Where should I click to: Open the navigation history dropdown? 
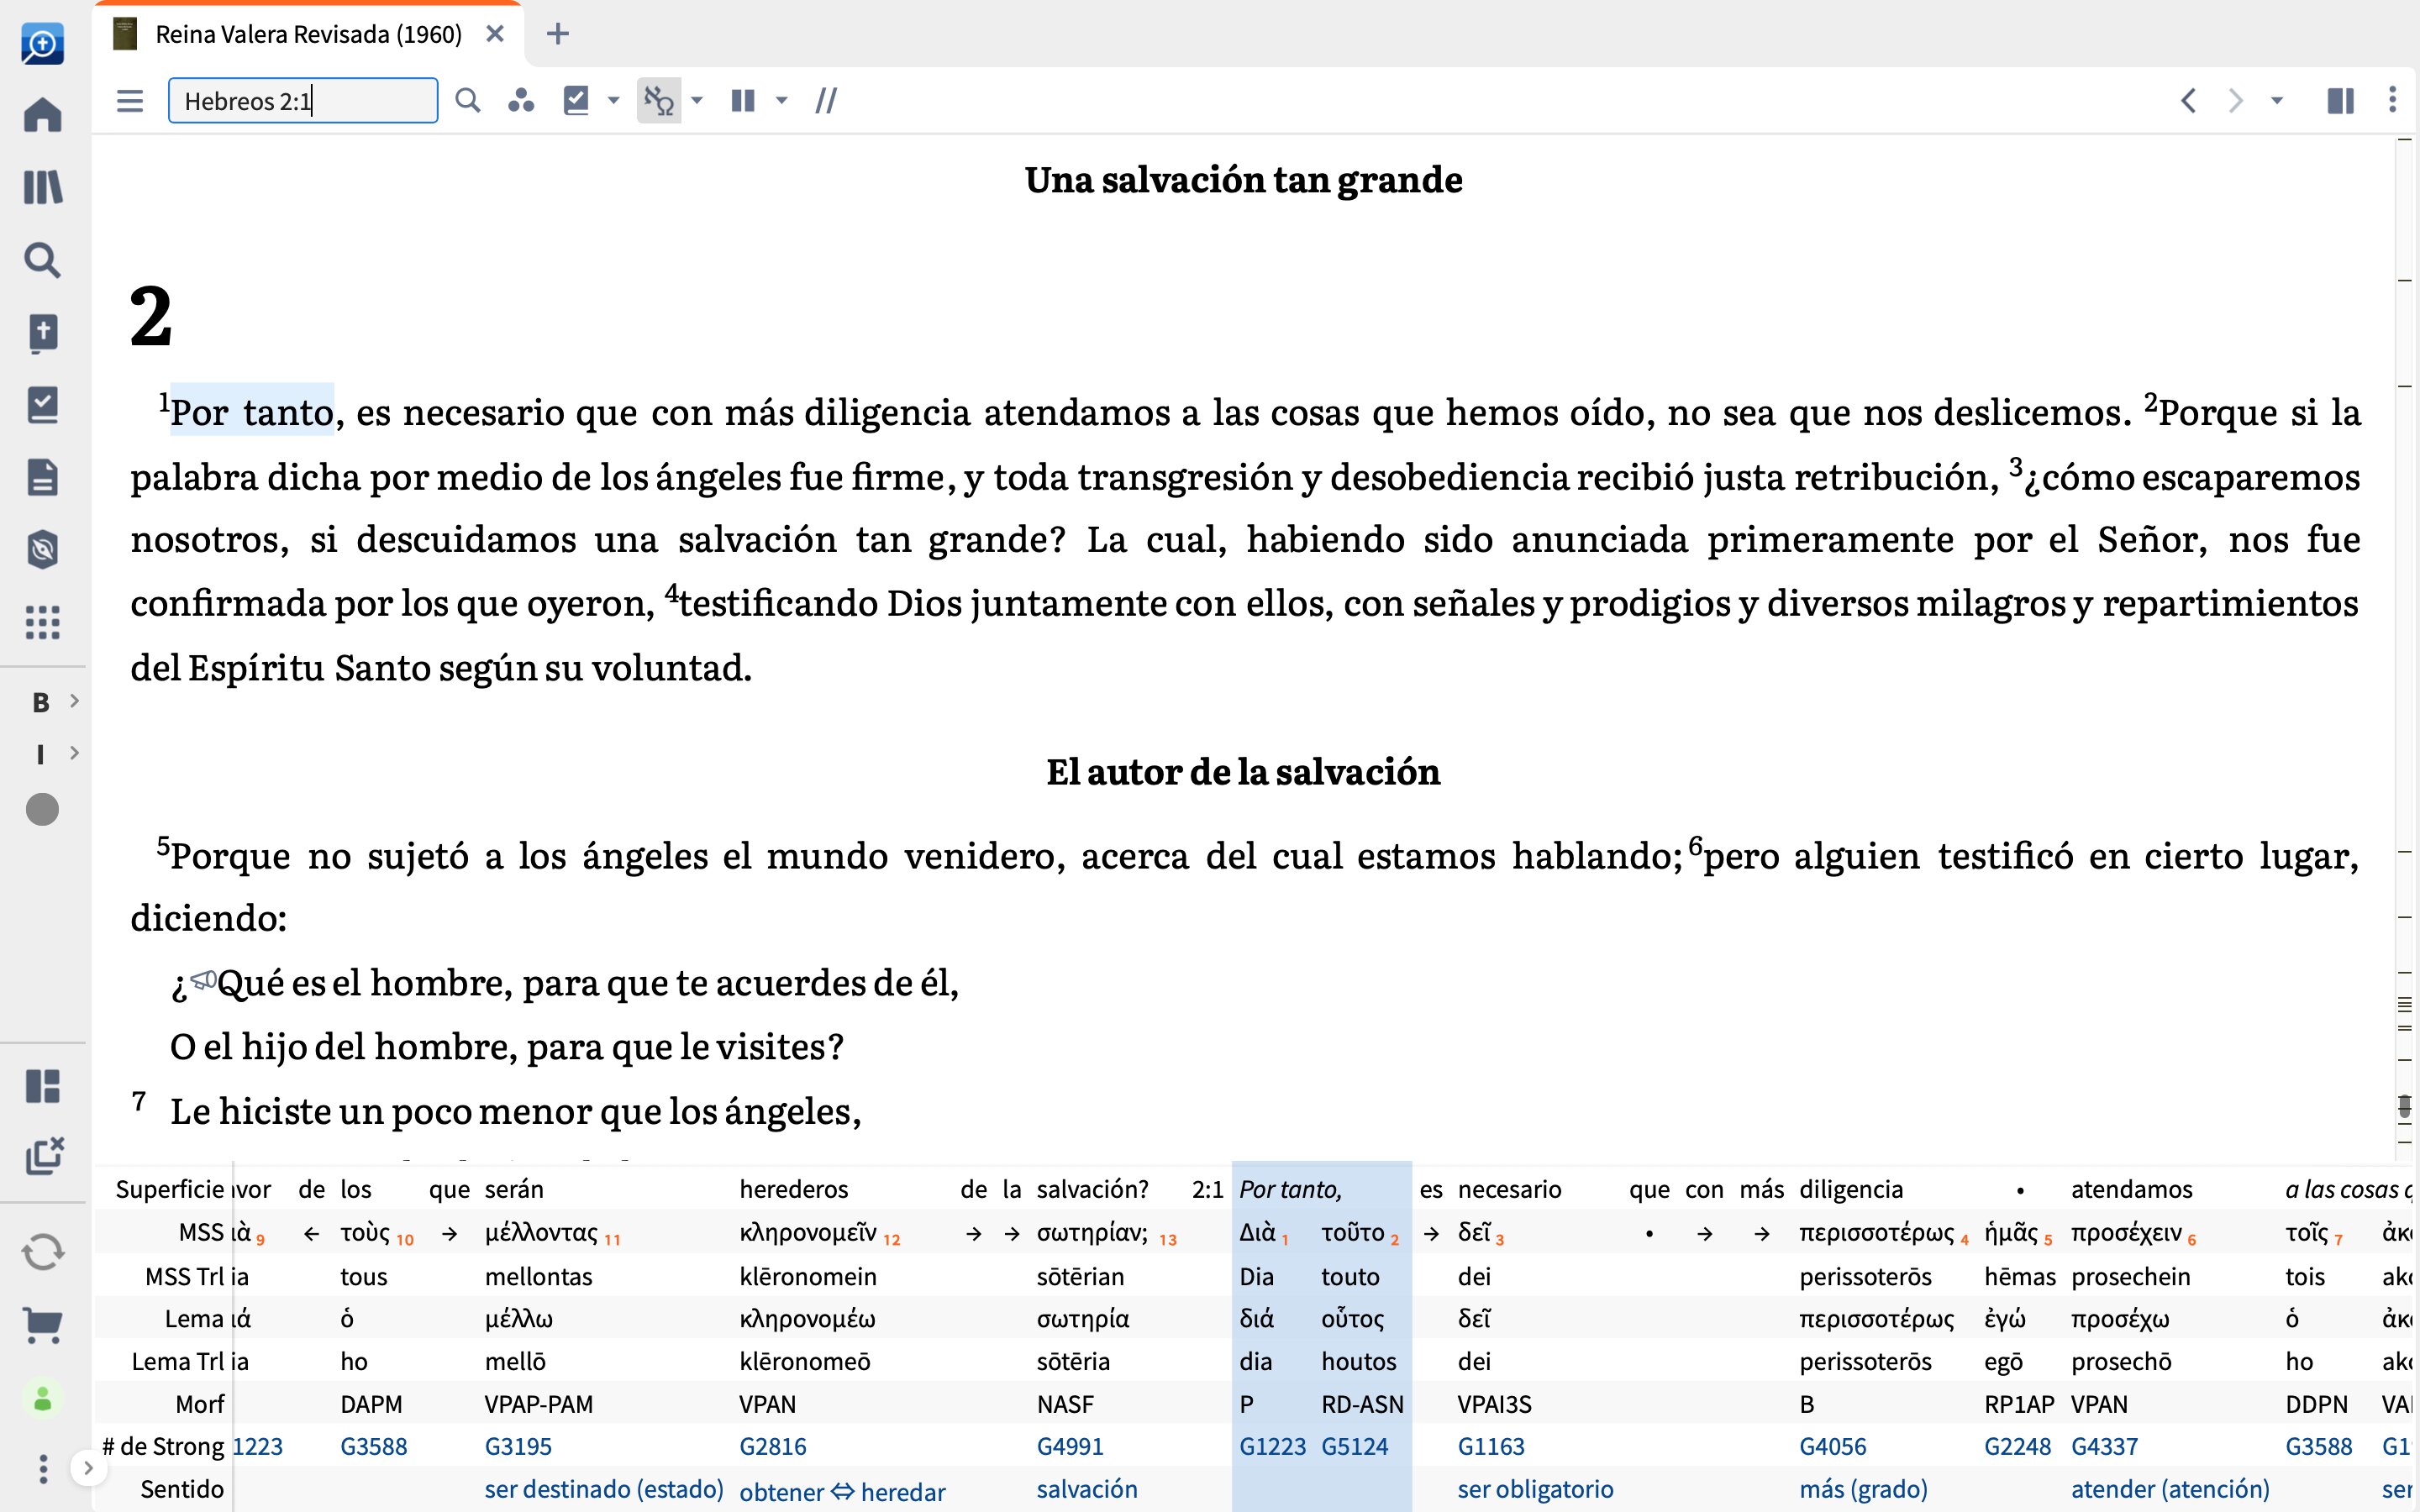[x=2277, y=101]
